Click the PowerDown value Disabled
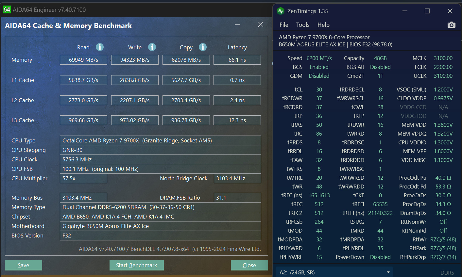 380,257
